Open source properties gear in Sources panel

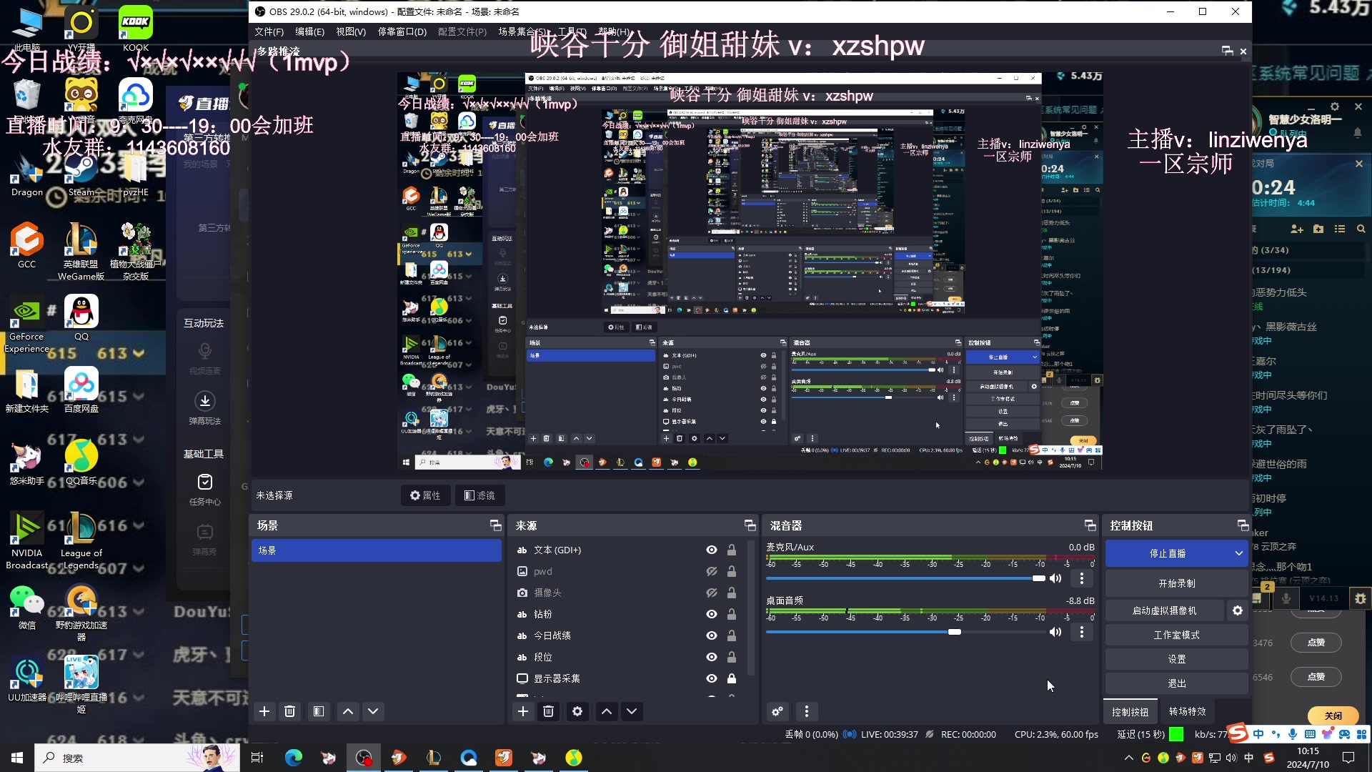[x=577, y=711]
